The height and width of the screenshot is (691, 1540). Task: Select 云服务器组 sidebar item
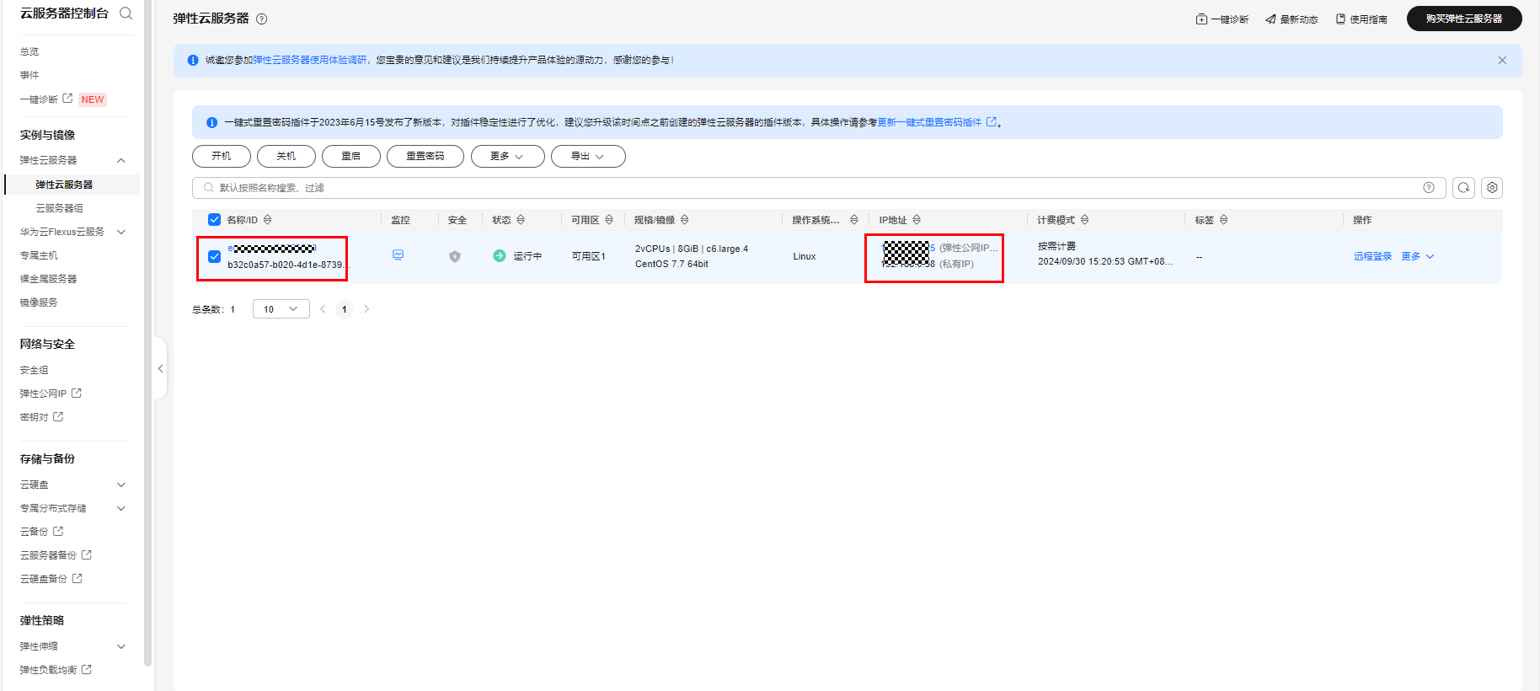point(59,208)
